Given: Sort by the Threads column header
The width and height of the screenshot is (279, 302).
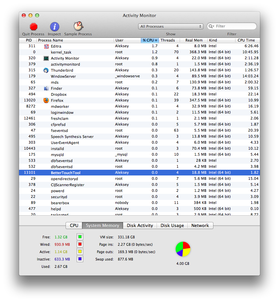Looking at the screenshot, I should point(169,40).
